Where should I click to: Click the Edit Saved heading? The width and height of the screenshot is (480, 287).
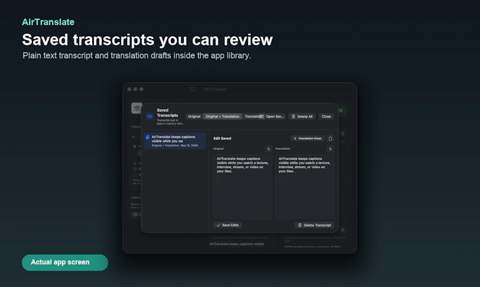(x=222, y=138)
